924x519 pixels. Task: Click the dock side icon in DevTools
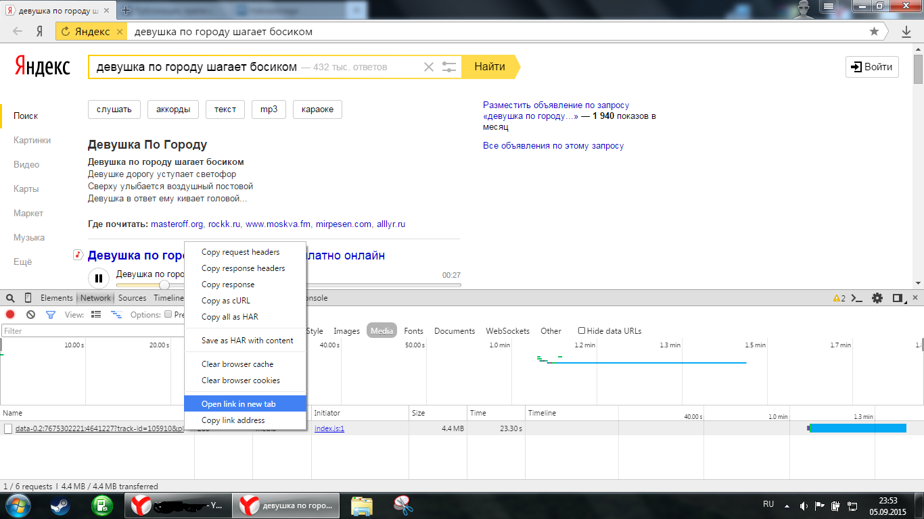pos(898,298)
